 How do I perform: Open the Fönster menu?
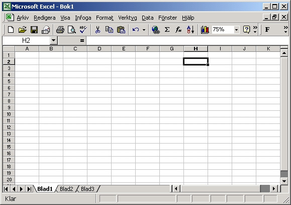coord(167,18)
